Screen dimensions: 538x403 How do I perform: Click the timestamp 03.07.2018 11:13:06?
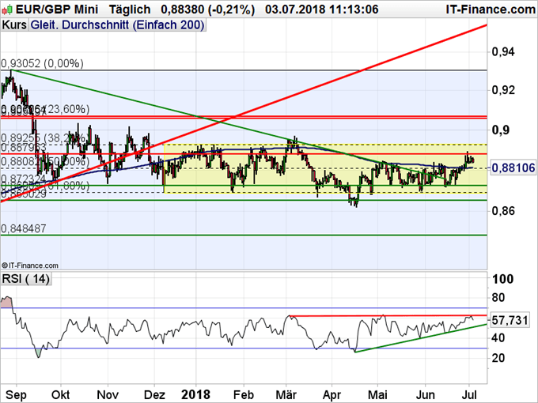point(321,9)
